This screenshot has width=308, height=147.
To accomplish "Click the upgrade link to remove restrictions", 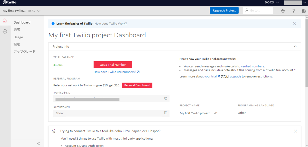I will click(x=235, y=76).
